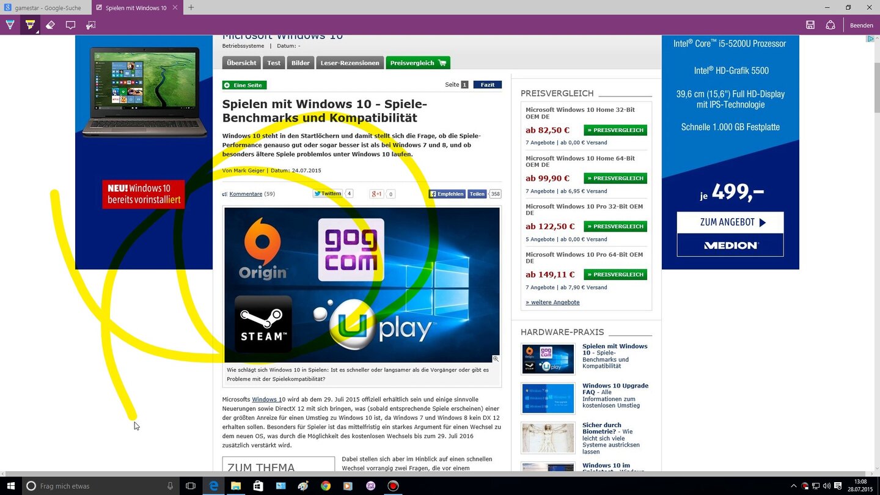The width and height of the screenshot is (880, 495).
Task: Open File Explorer from taskbar
Action: pos(236,486)
